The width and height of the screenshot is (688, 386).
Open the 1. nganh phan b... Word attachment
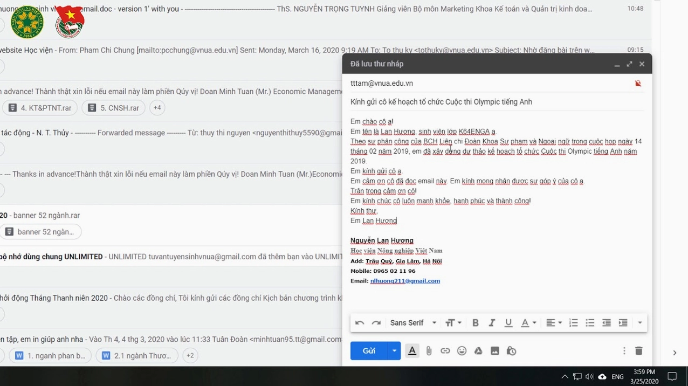(x=50, y=356)
